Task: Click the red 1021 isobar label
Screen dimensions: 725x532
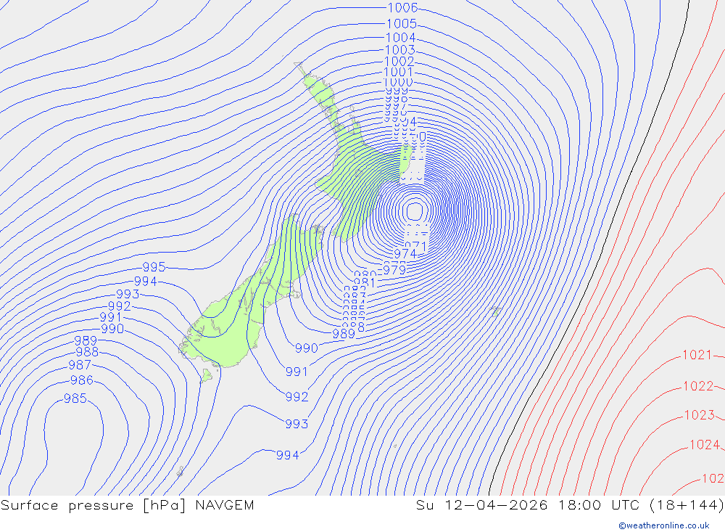Action: click(697, 355)
